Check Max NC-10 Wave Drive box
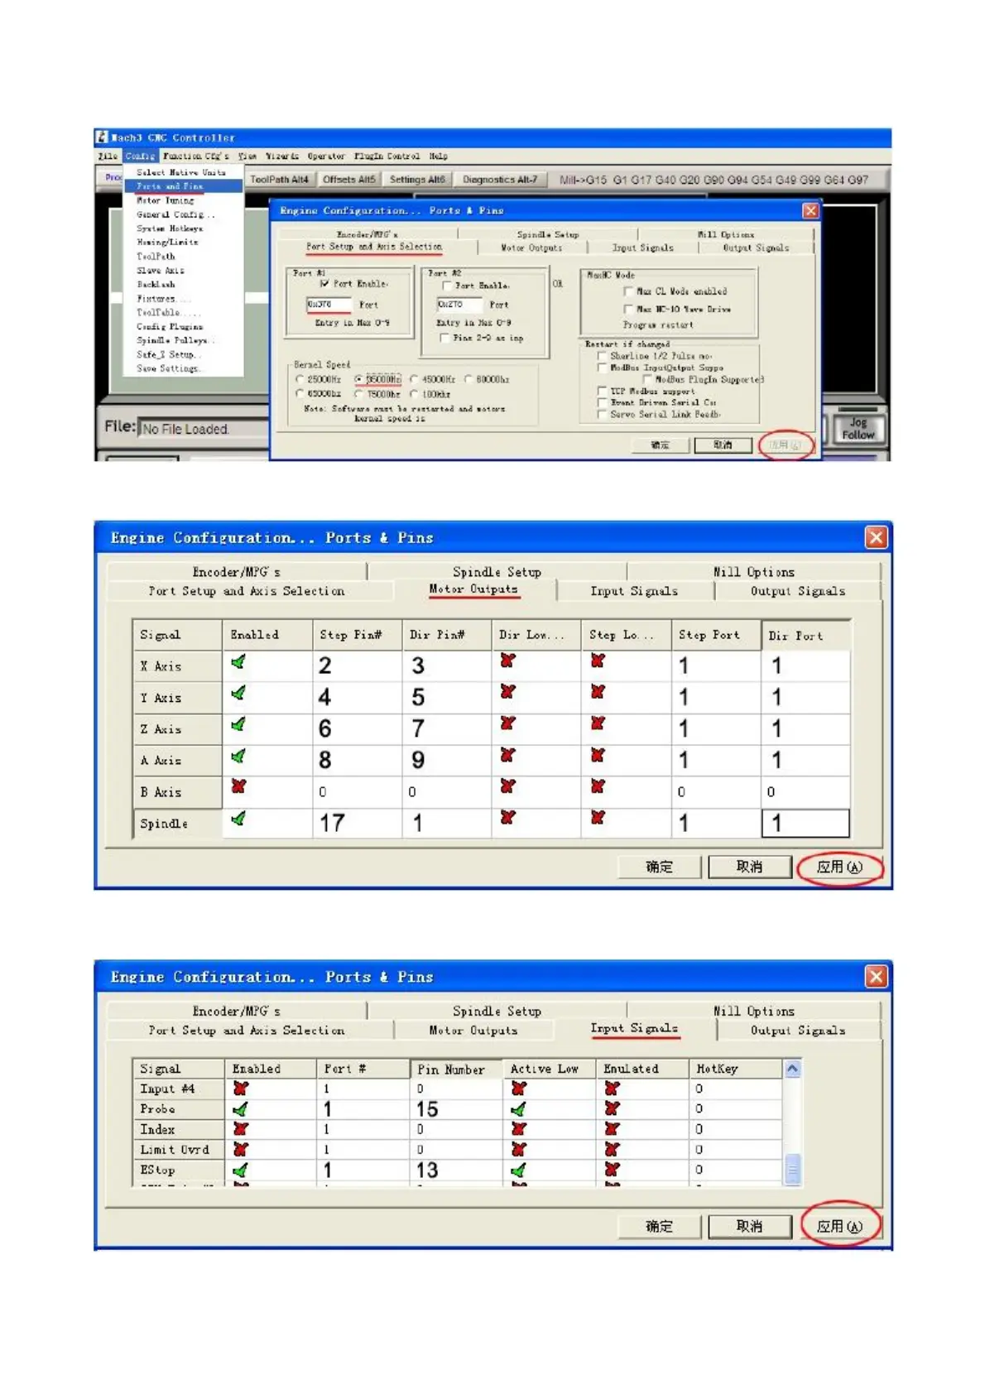 pos(628,310)
